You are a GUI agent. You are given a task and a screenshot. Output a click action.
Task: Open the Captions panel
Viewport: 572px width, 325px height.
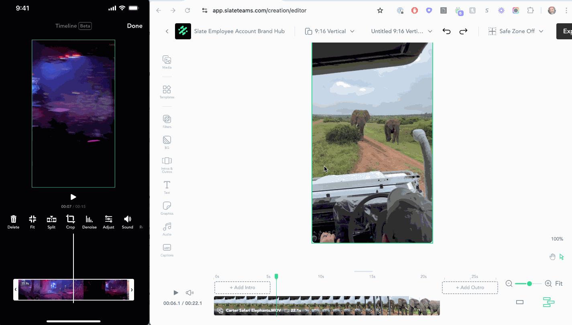167,250
